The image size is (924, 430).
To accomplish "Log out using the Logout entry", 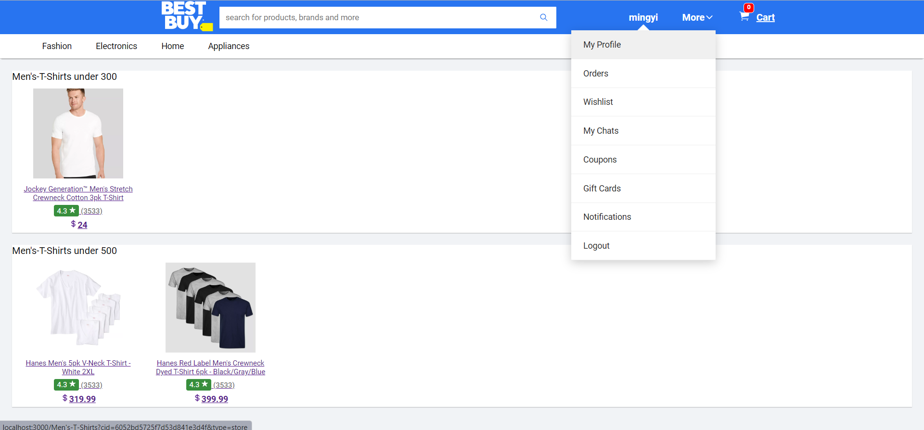I will click(x=596, y=246).
